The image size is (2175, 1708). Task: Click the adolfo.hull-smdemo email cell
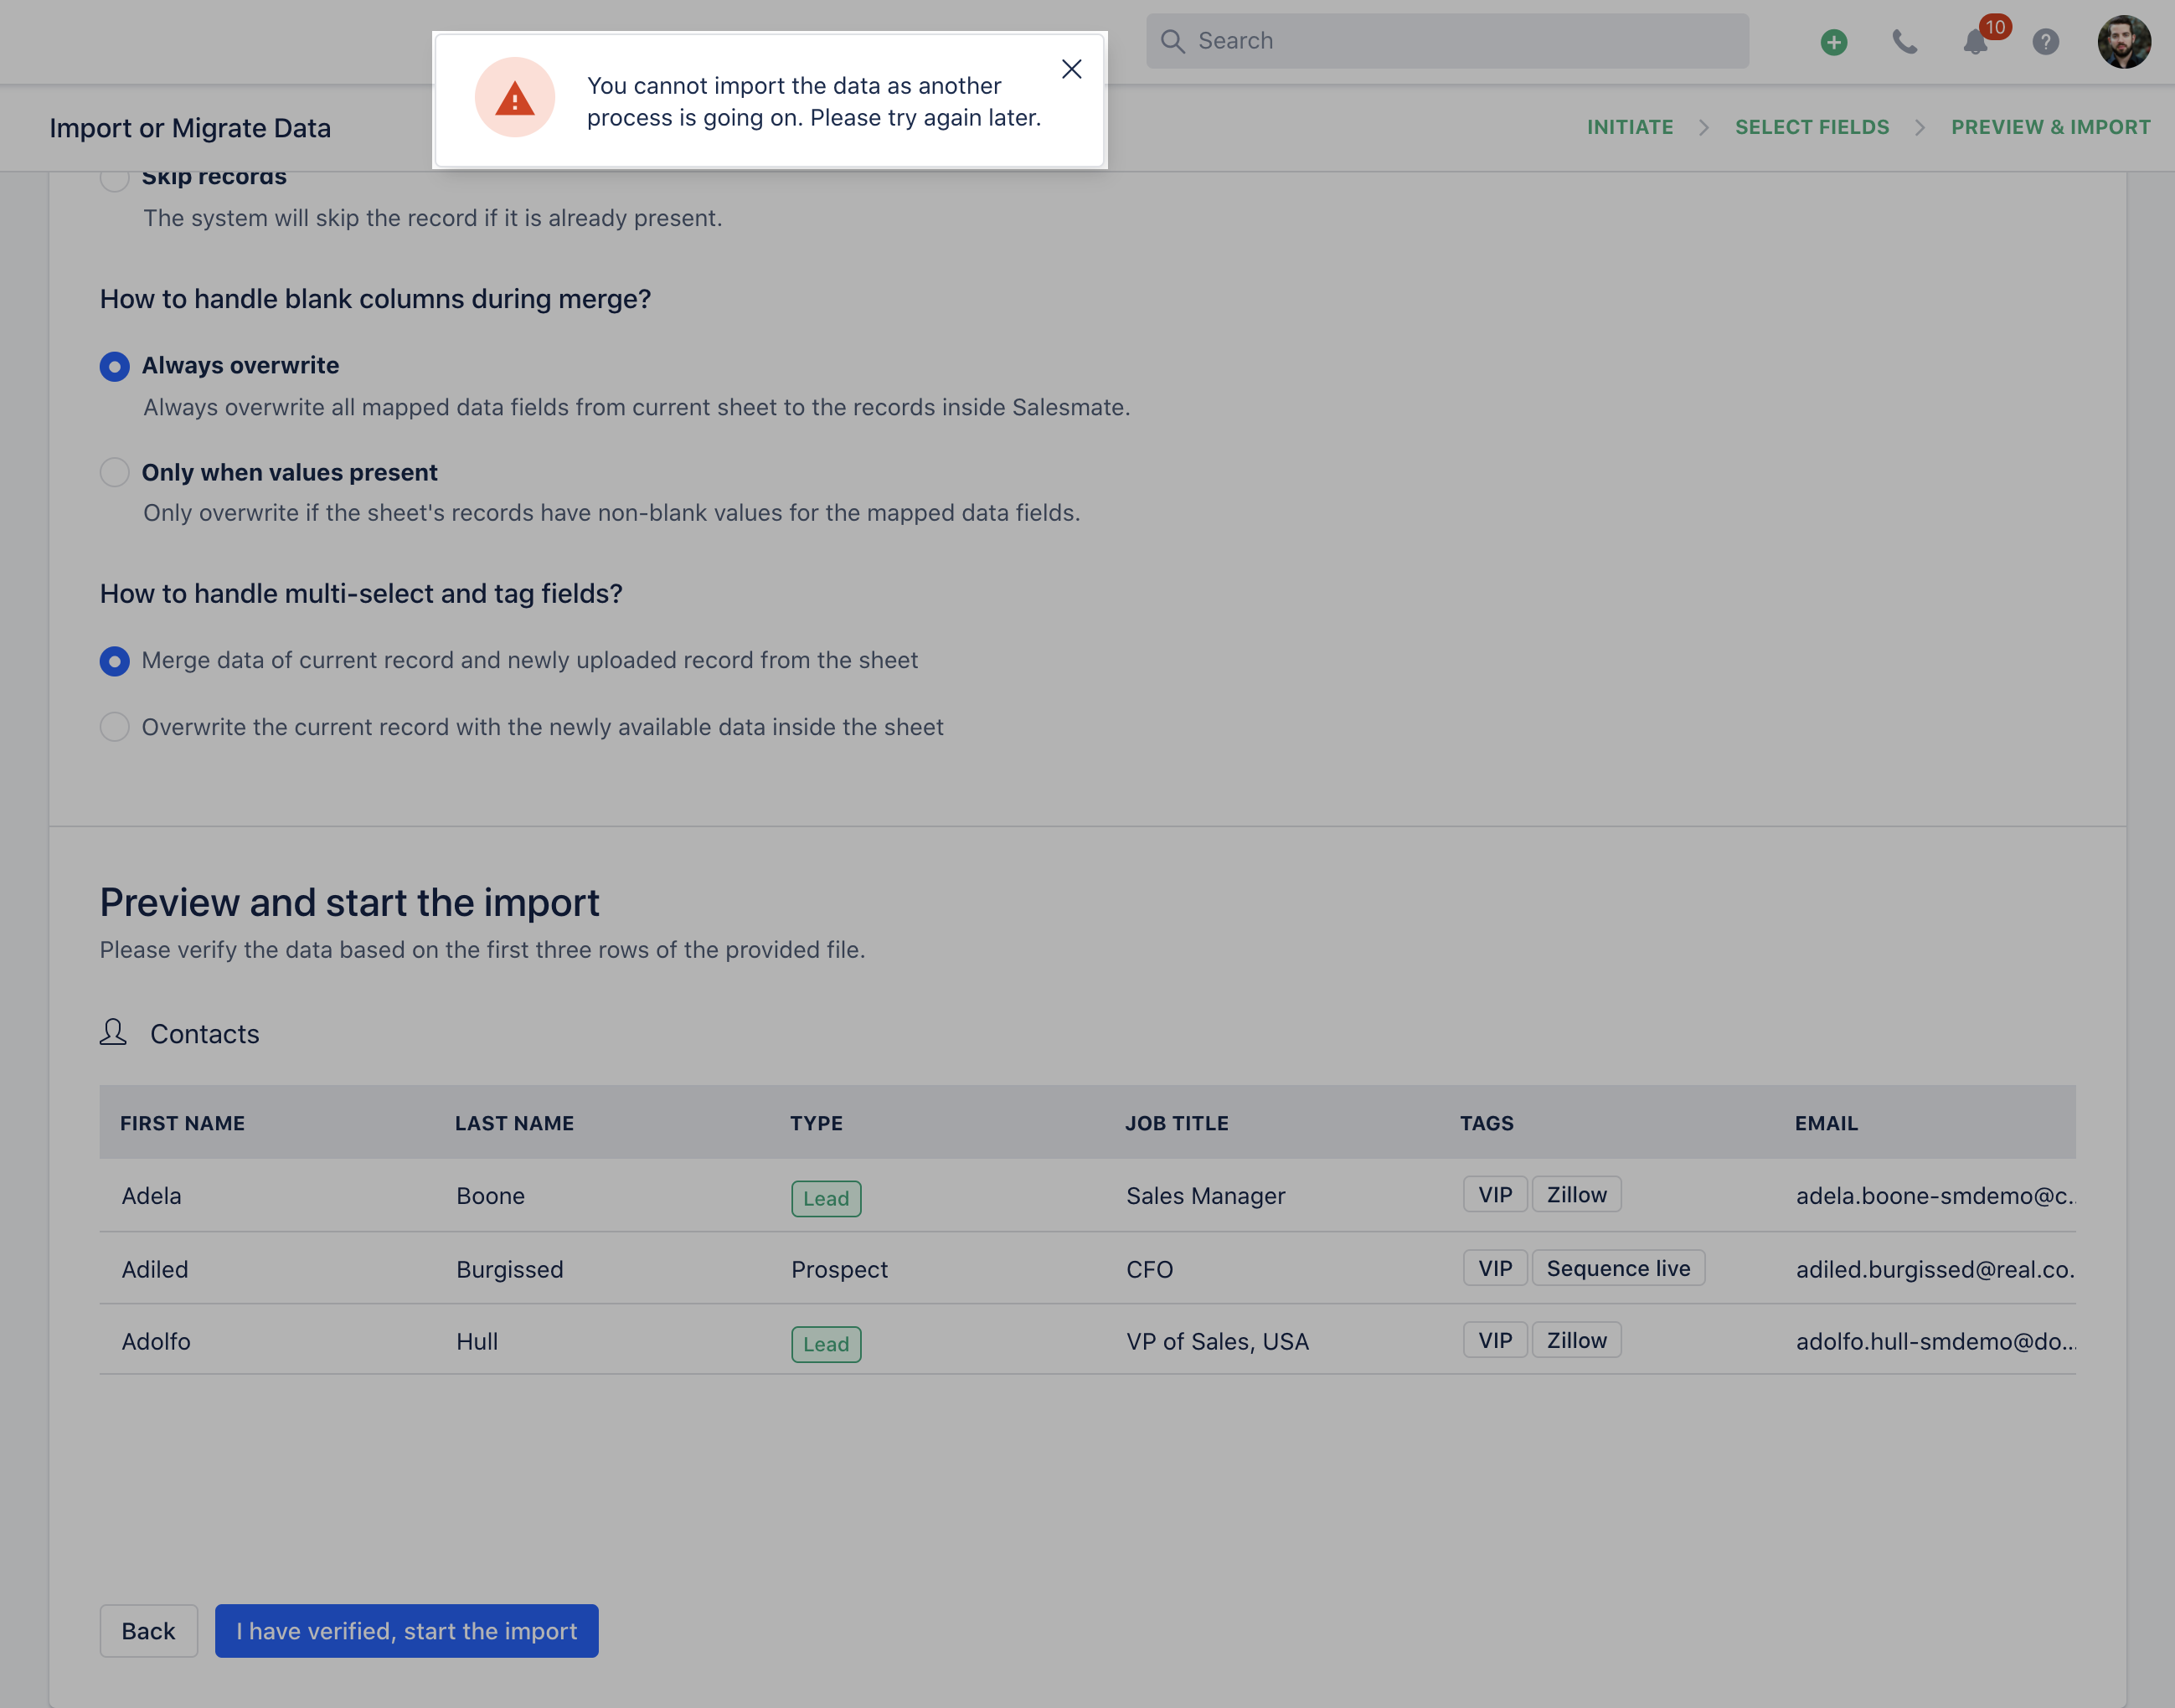[x=1935, y=1341]
